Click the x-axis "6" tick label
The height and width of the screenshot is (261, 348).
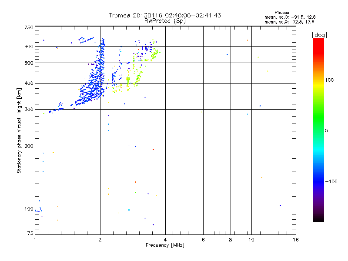(x=203, y=240)
